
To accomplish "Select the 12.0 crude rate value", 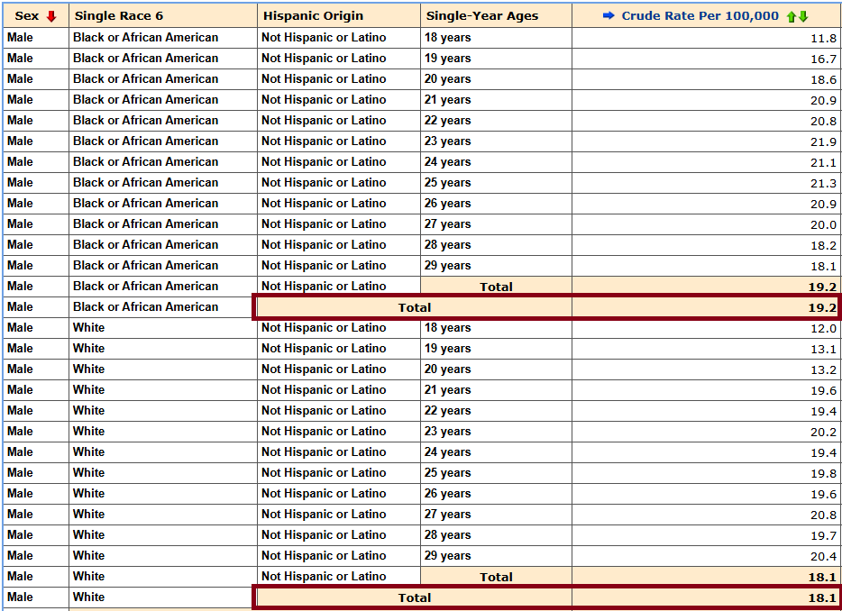I will [x=823, y=329].
